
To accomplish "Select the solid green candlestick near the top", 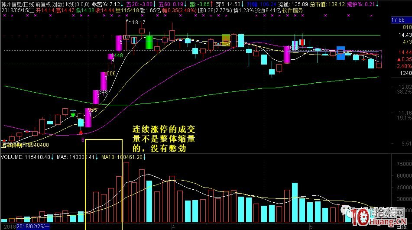I will point(149,42).
